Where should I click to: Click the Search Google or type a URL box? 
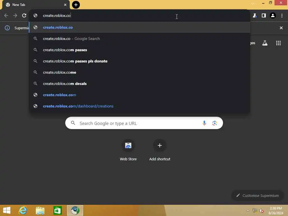tap(144, 123)
